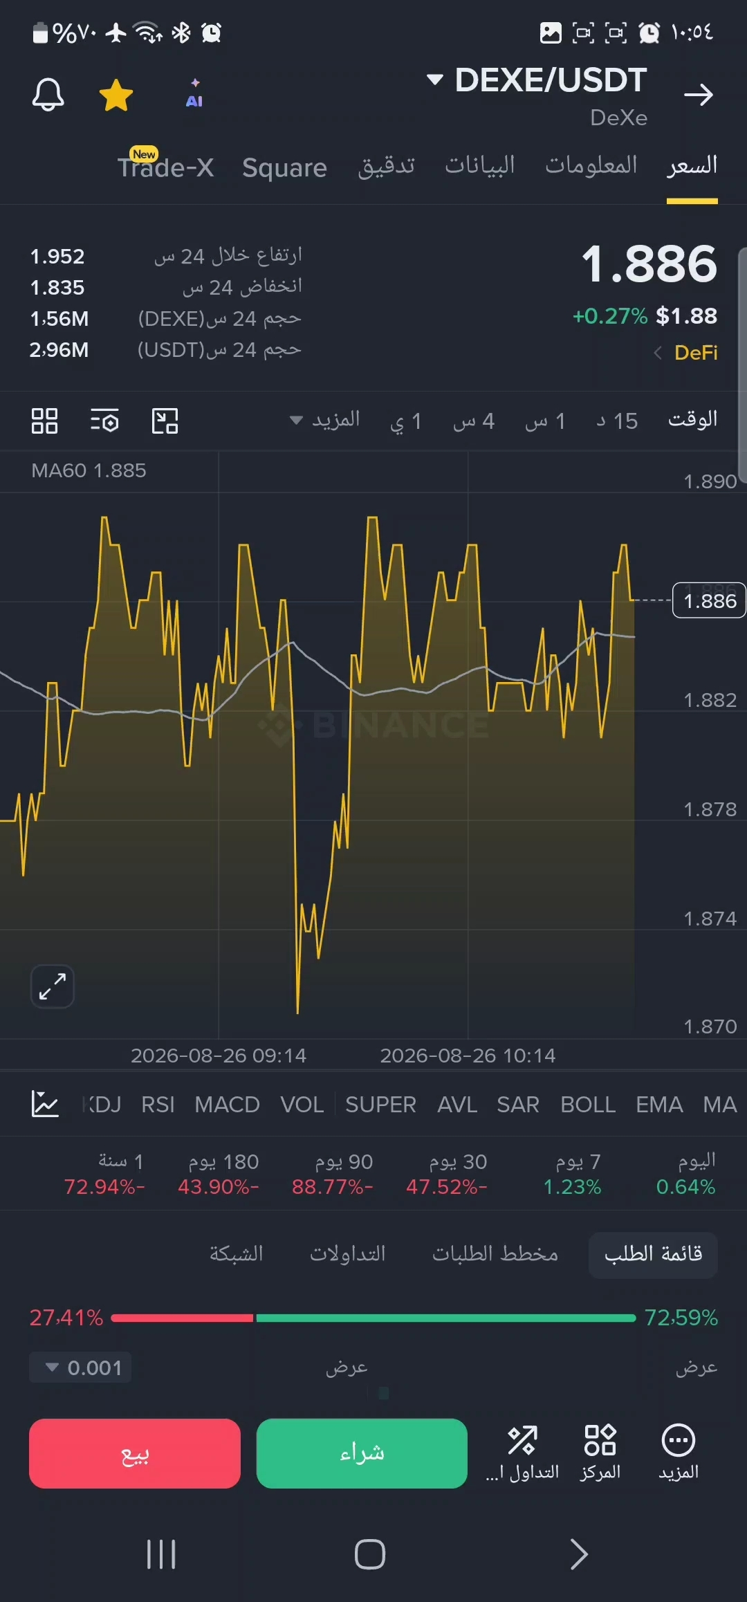Open the التداول trading bots icon

click(522, 1453)
